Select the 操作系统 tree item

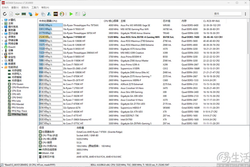click(x=13, y=27)
